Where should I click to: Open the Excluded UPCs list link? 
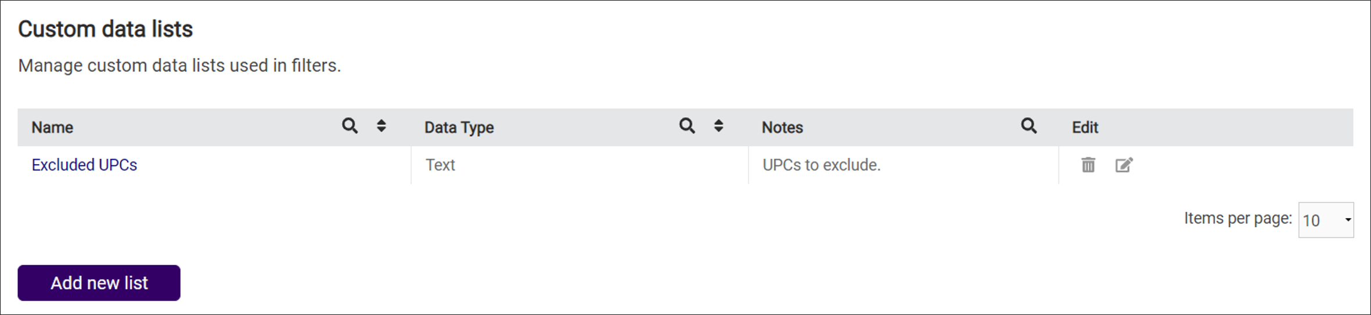click(84, 165)
